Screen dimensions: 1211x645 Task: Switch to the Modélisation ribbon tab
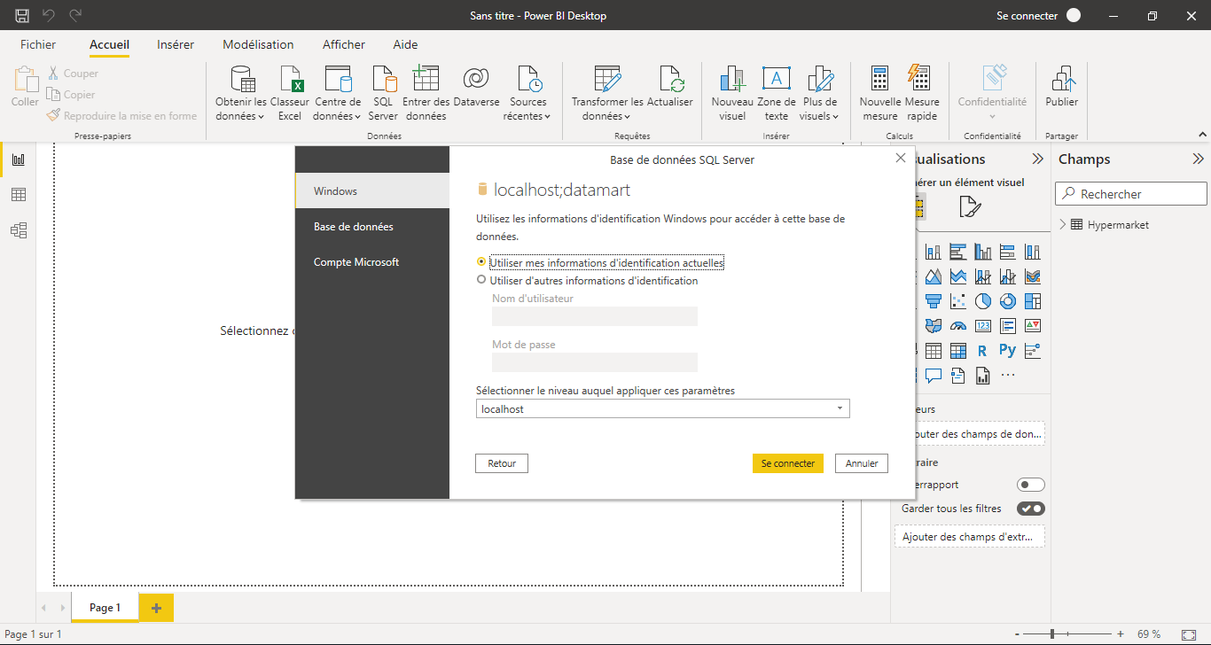click(258, 44)
